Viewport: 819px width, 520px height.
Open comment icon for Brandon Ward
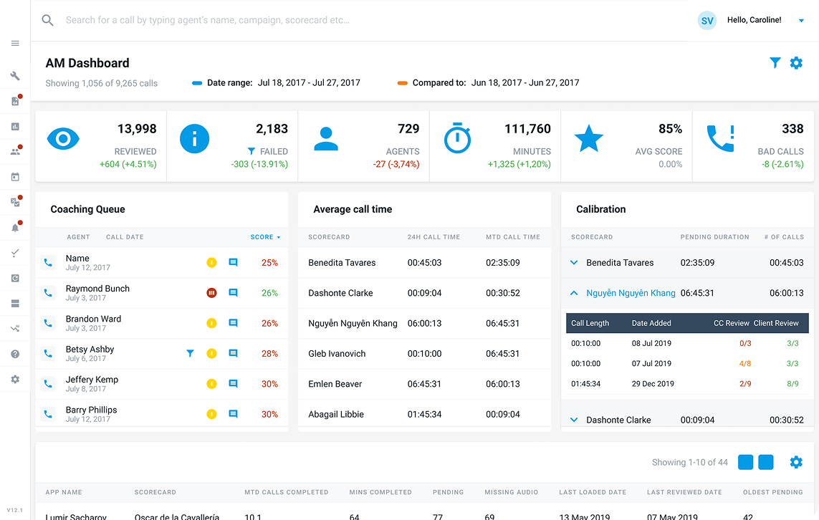point(233,323)
